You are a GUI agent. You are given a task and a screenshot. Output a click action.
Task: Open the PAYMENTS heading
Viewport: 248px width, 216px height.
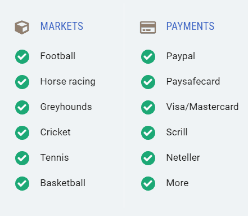coord(190,26)
